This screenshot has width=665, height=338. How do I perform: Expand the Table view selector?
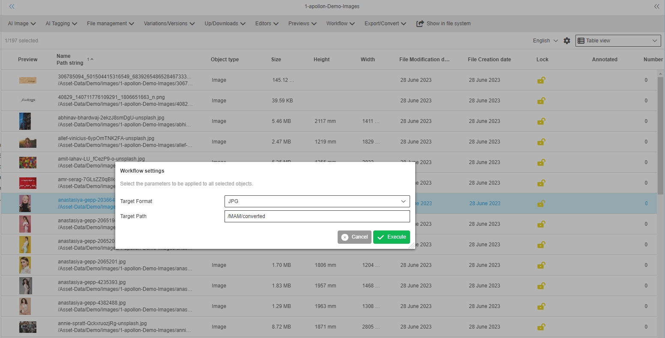[617, 41]
